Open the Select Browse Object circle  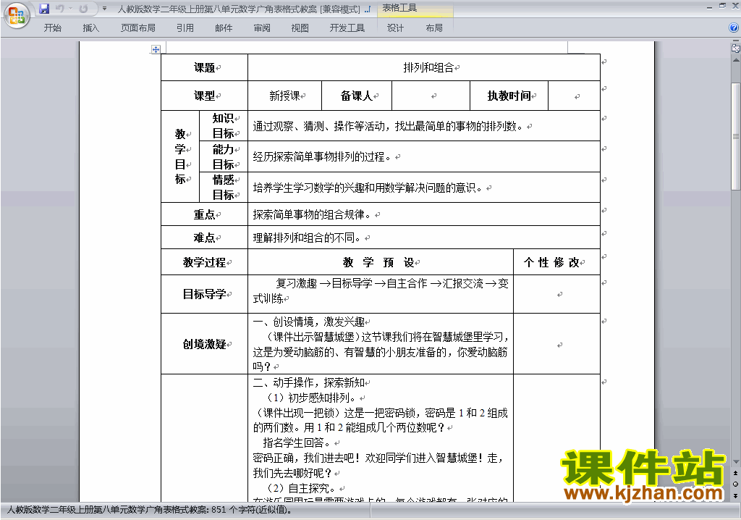[735, 484]
